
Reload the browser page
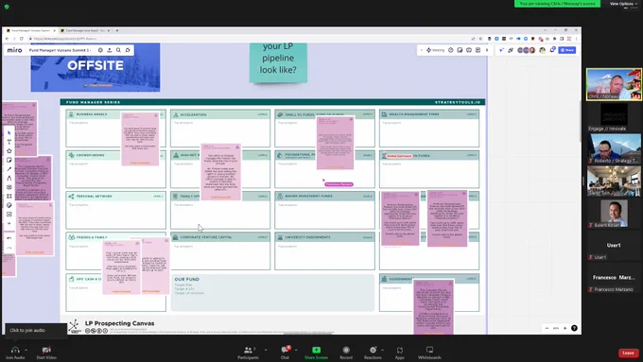(x=22, y=39)
